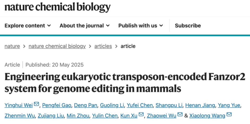Click the envelope icon beside Yinghui Wei
250x124 pixels.
36,104
